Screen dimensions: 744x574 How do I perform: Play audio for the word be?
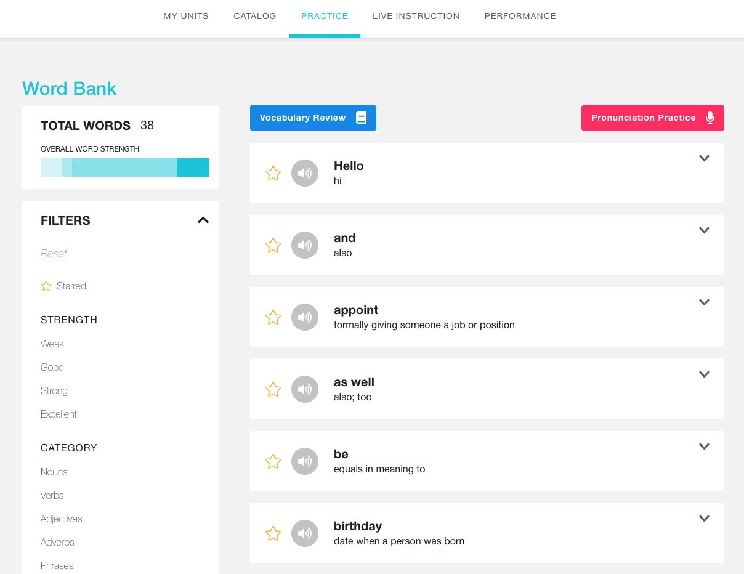305,461
